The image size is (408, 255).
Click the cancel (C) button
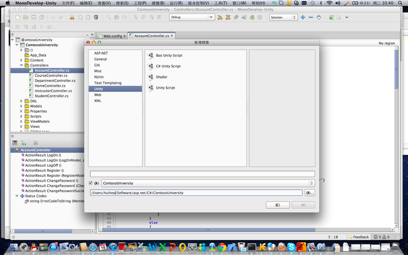277,205
